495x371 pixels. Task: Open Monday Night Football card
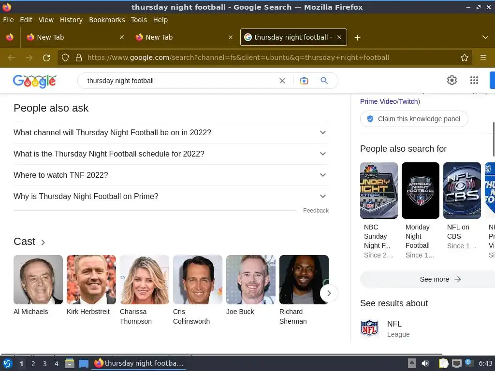coord(421,211)
